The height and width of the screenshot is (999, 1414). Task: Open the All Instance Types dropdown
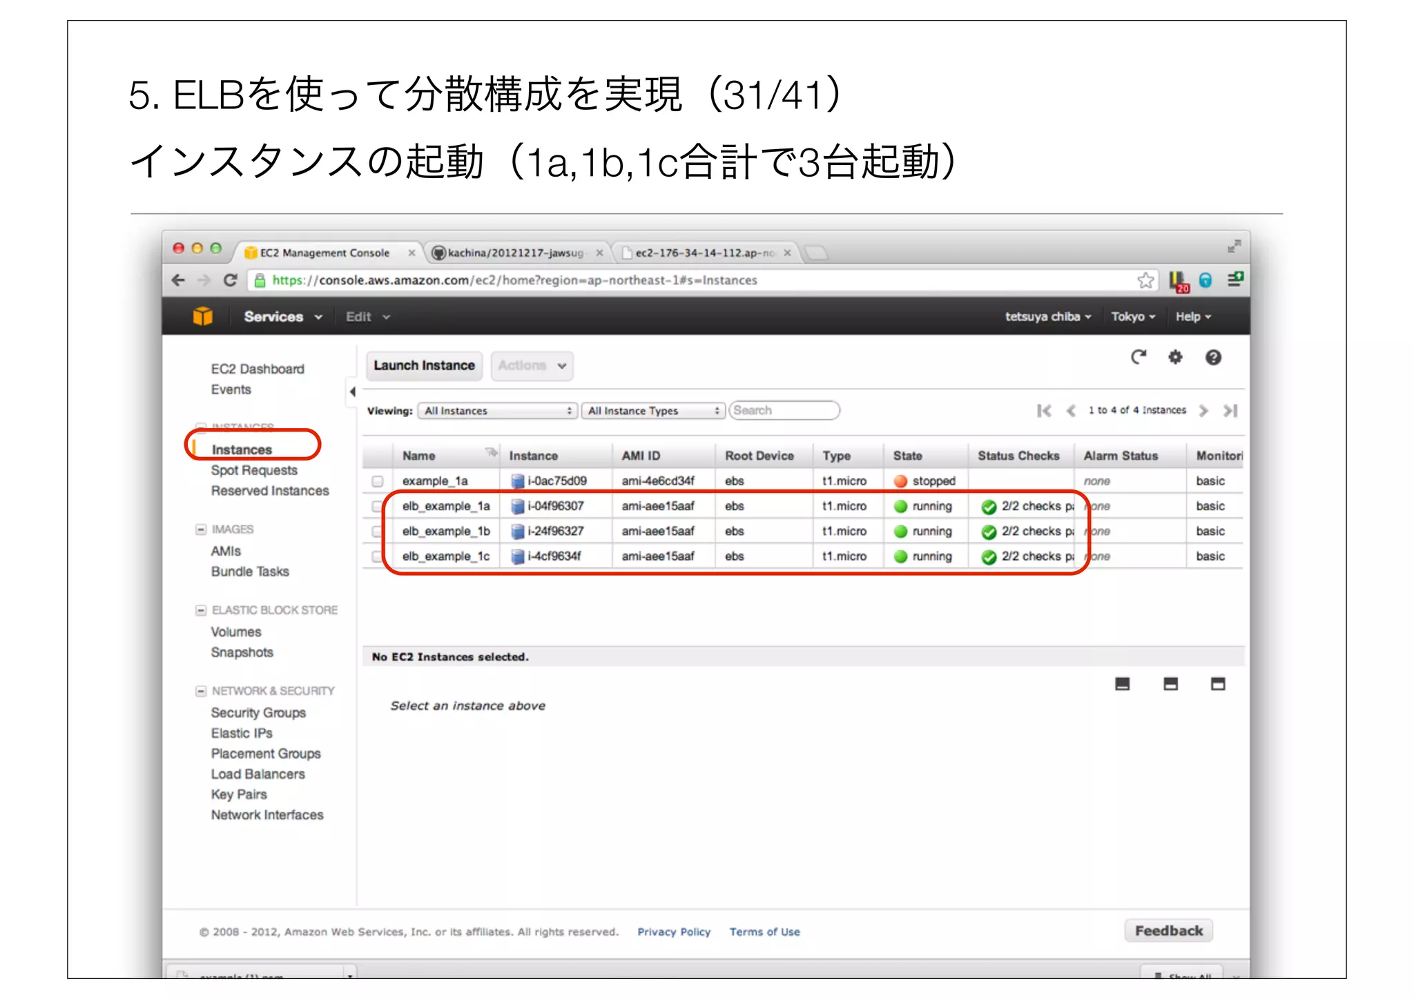(x=652, y=411)
